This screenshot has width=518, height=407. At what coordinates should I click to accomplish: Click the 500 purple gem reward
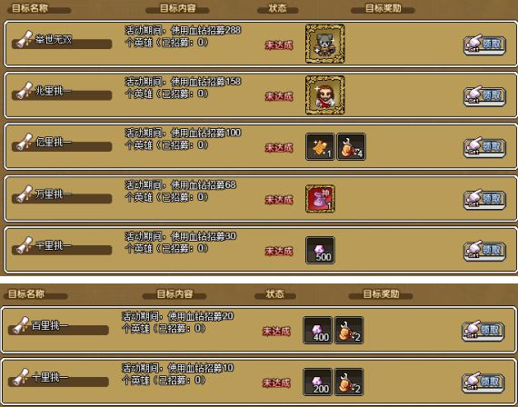click(320, 250)
